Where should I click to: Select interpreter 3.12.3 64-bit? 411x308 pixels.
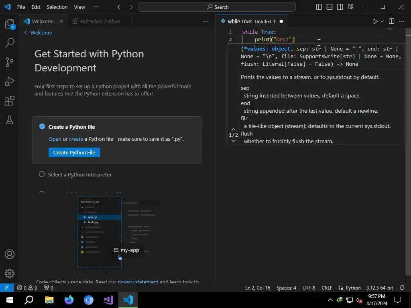click(380, 288)
